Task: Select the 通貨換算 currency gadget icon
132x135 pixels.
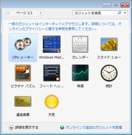Action: coord(23,101)
